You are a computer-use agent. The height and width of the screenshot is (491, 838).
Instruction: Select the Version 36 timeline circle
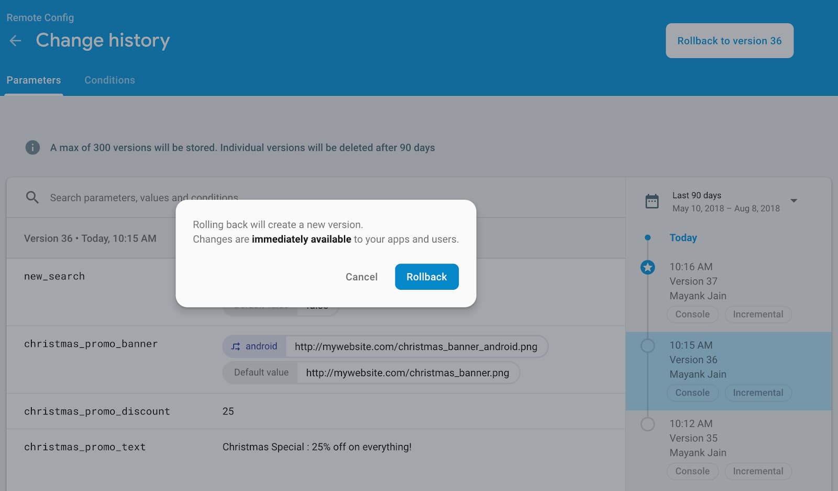tap(648, 345)
